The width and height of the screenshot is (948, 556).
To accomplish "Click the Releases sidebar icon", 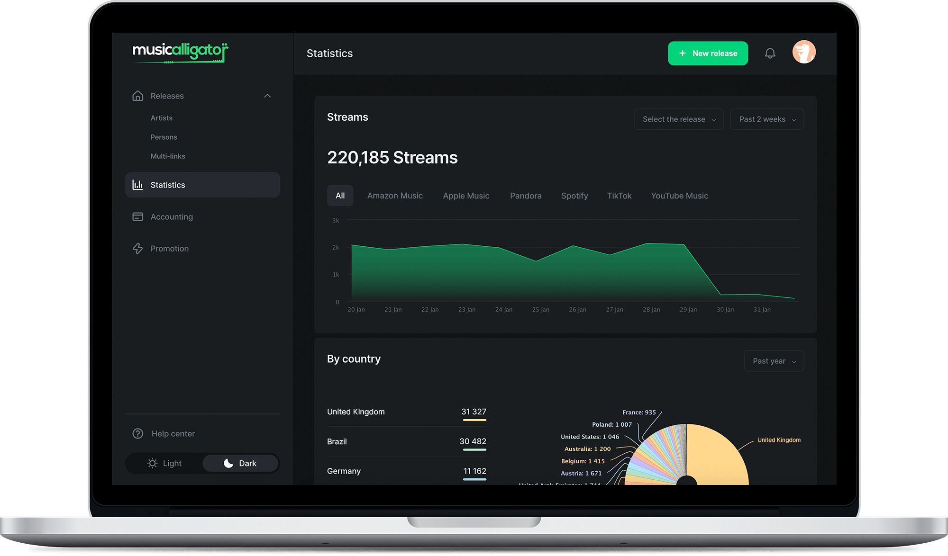I will coord(138,95).
